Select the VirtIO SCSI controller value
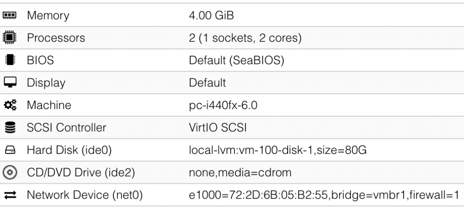Screen dimensions: 464x210 (217, 128)
